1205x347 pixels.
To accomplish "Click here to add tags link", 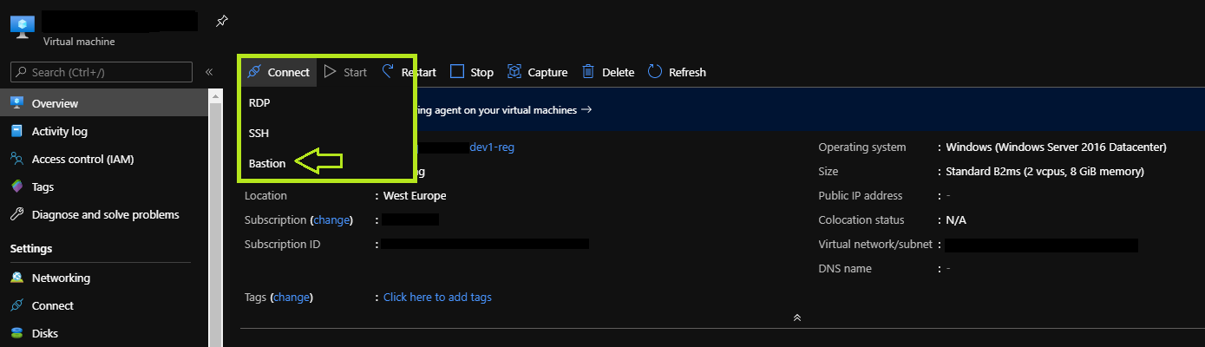I will pos(437,298).
